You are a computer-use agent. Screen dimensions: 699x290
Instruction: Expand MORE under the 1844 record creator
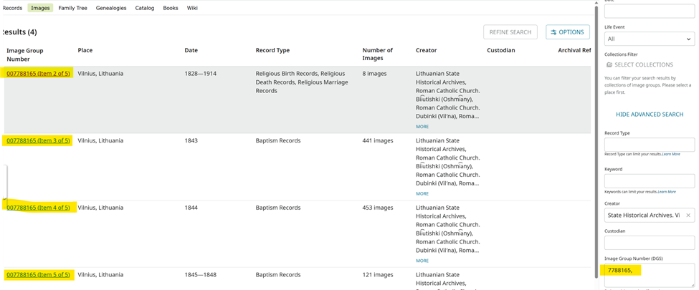coord(422,261)
